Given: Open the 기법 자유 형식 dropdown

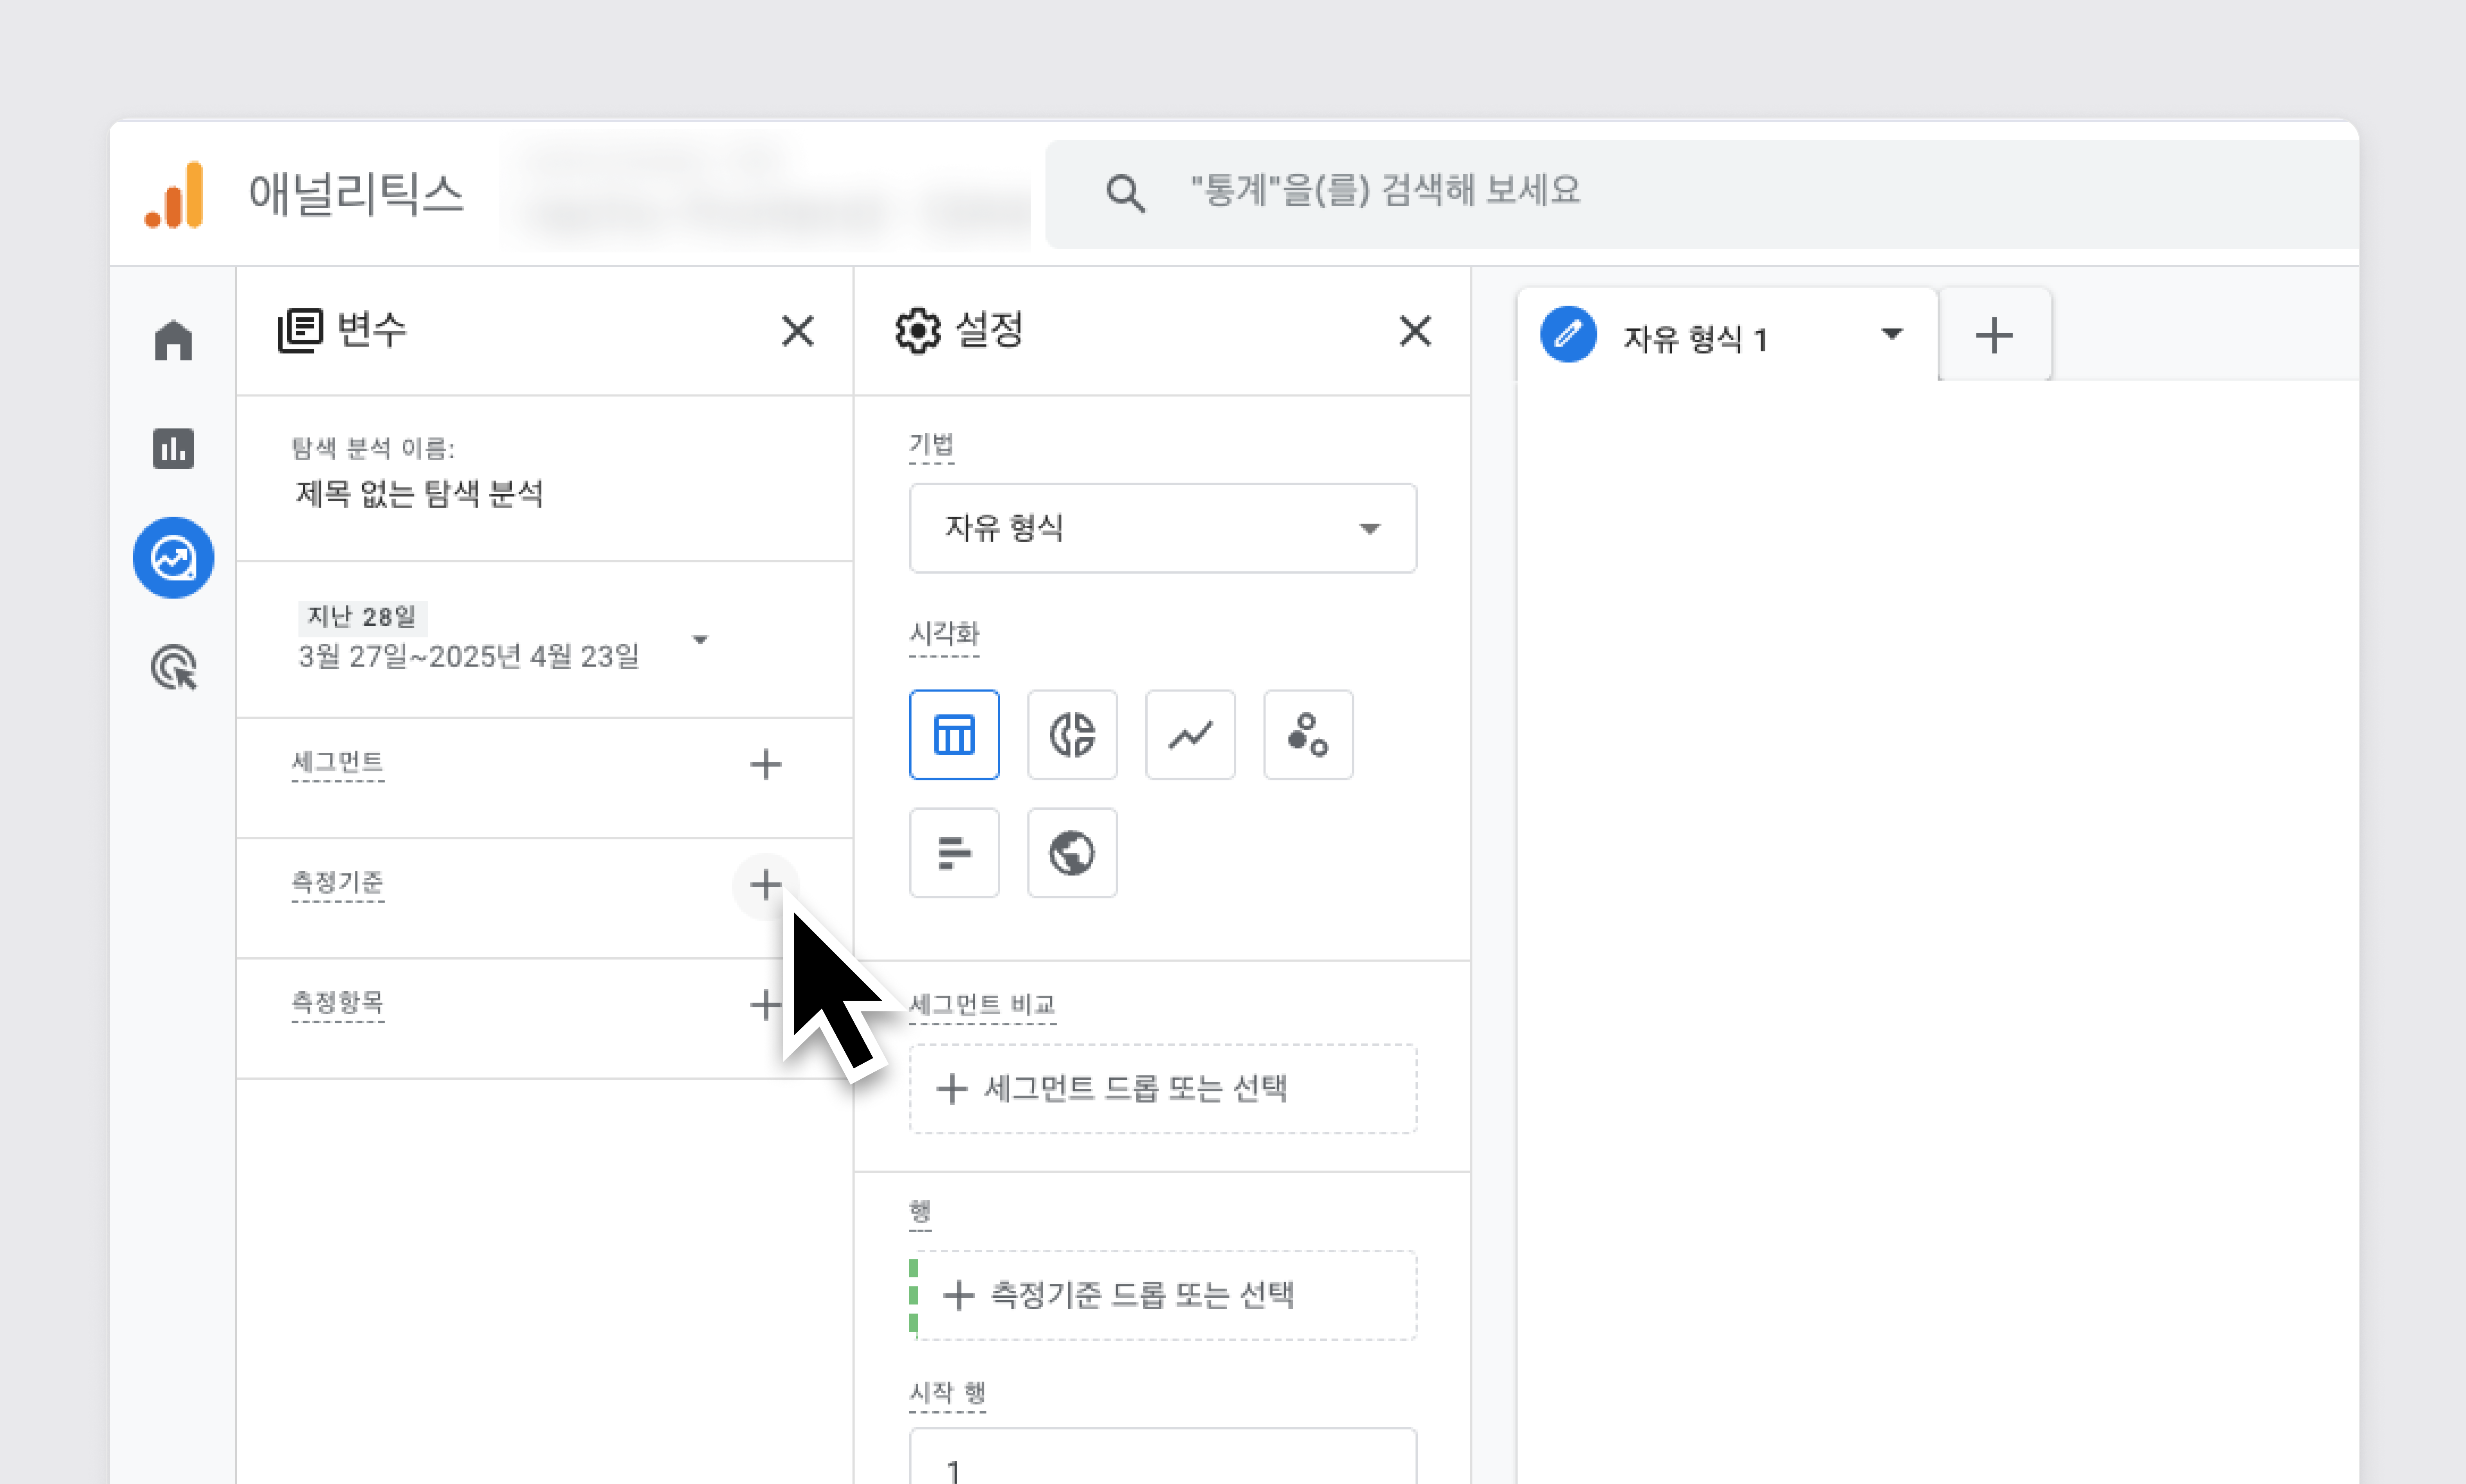Looking at the screenshot, I should click(x=1162, y=528).
